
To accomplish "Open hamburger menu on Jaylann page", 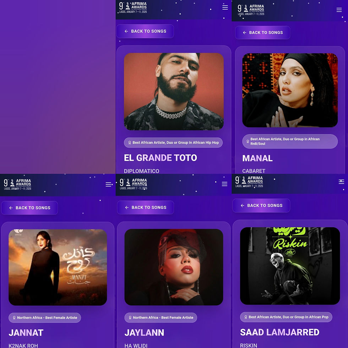I will pos(224,184).
